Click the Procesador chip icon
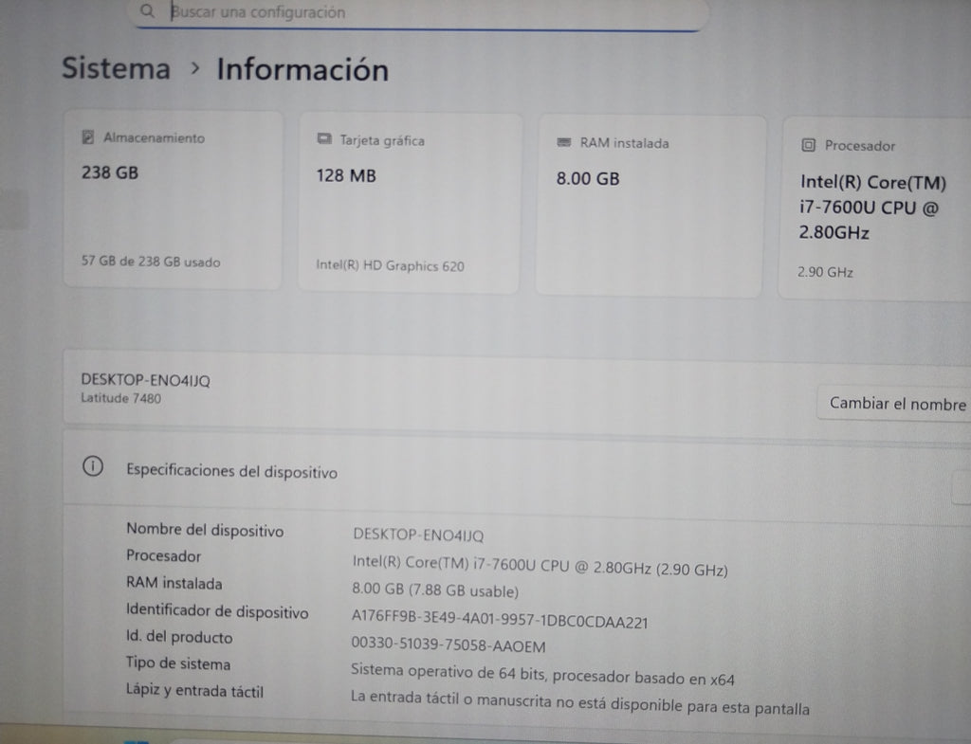971x744 pixels. 808,145
